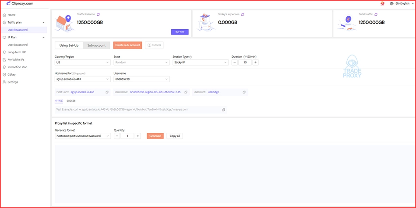Click the Traffic plan icon

(4, 22)
